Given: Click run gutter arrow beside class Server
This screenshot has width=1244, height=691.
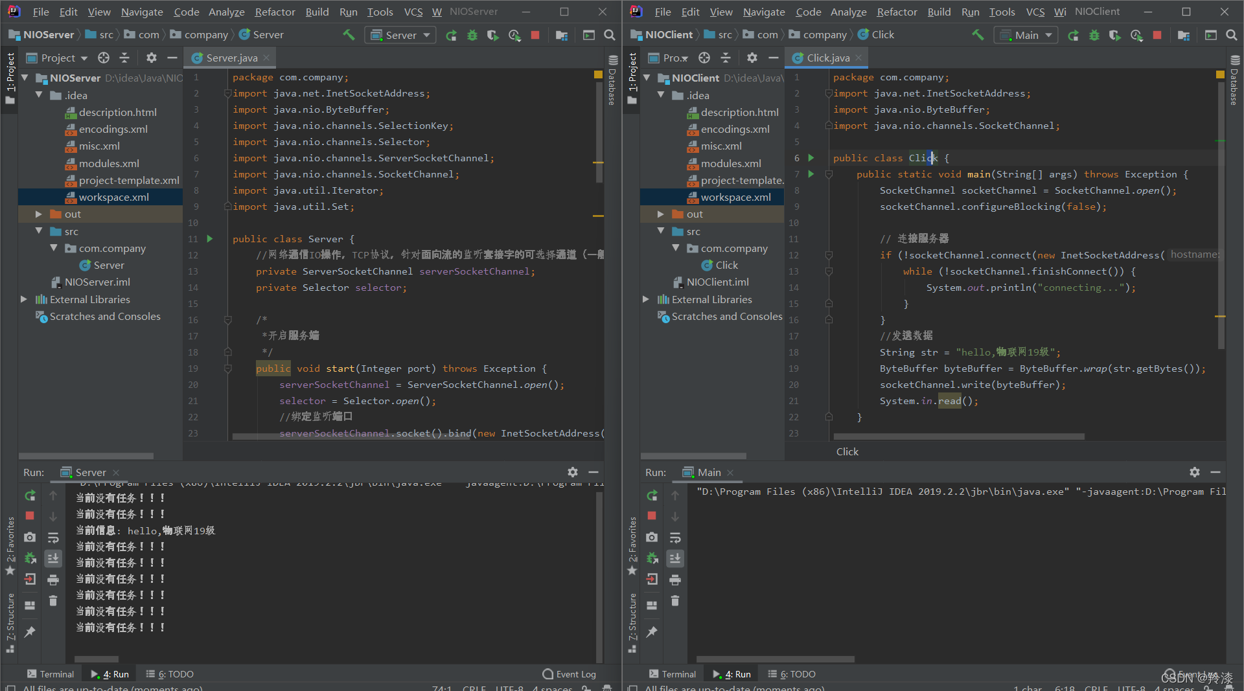Looking at the screenshot, I should coord(210,239).
